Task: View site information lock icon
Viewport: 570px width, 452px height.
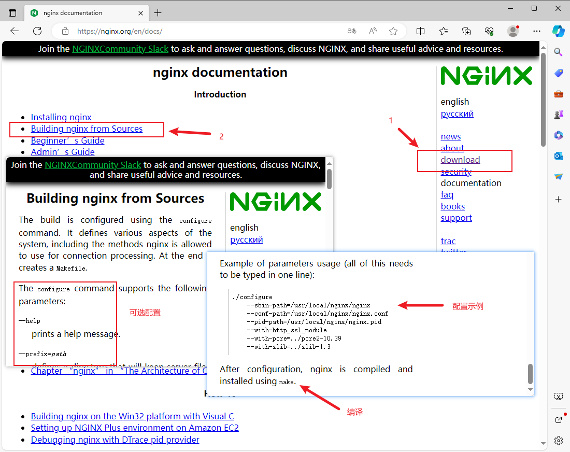Action: 65,31
